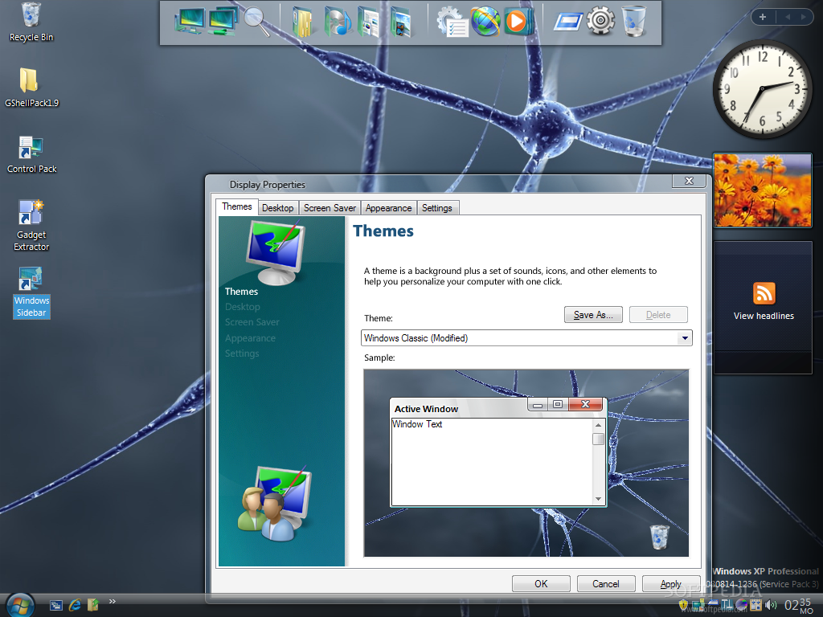Click Apply in Display Properties
This screenshot has width=823, height=617.
click(x=671, y=584)
